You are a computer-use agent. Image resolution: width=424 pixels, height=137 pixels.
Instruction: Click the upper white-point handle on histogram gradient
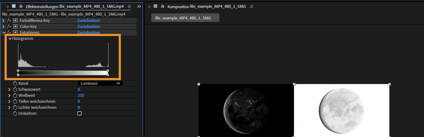pyautogui.click(x=108, y=71)
